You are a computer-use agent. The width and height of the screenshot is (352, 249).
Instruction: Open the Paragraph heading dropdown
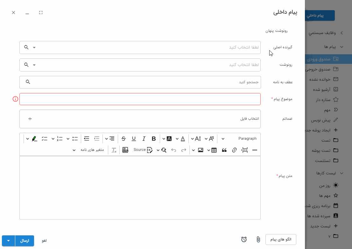point(239,138)
